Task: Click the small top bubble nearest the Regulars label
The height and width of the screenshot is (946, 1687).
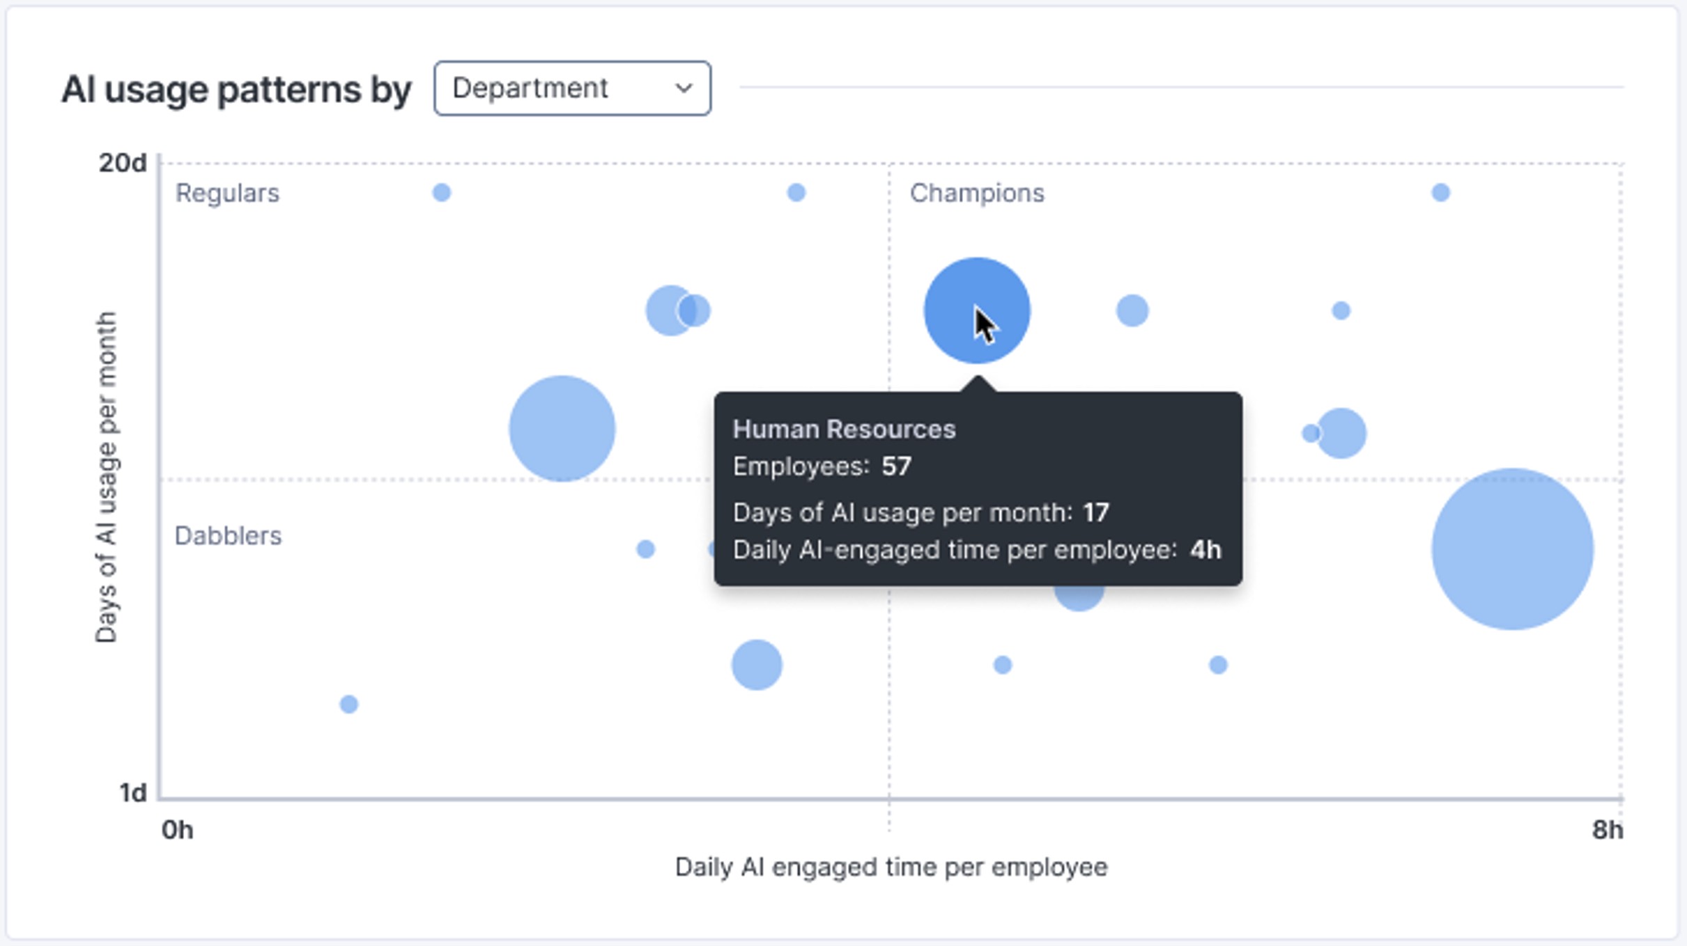Action: tap(441, 193)
